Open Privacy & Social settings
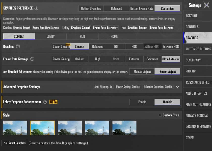The height and width of the screenshot is (151, 212). [x=198, y=116]
